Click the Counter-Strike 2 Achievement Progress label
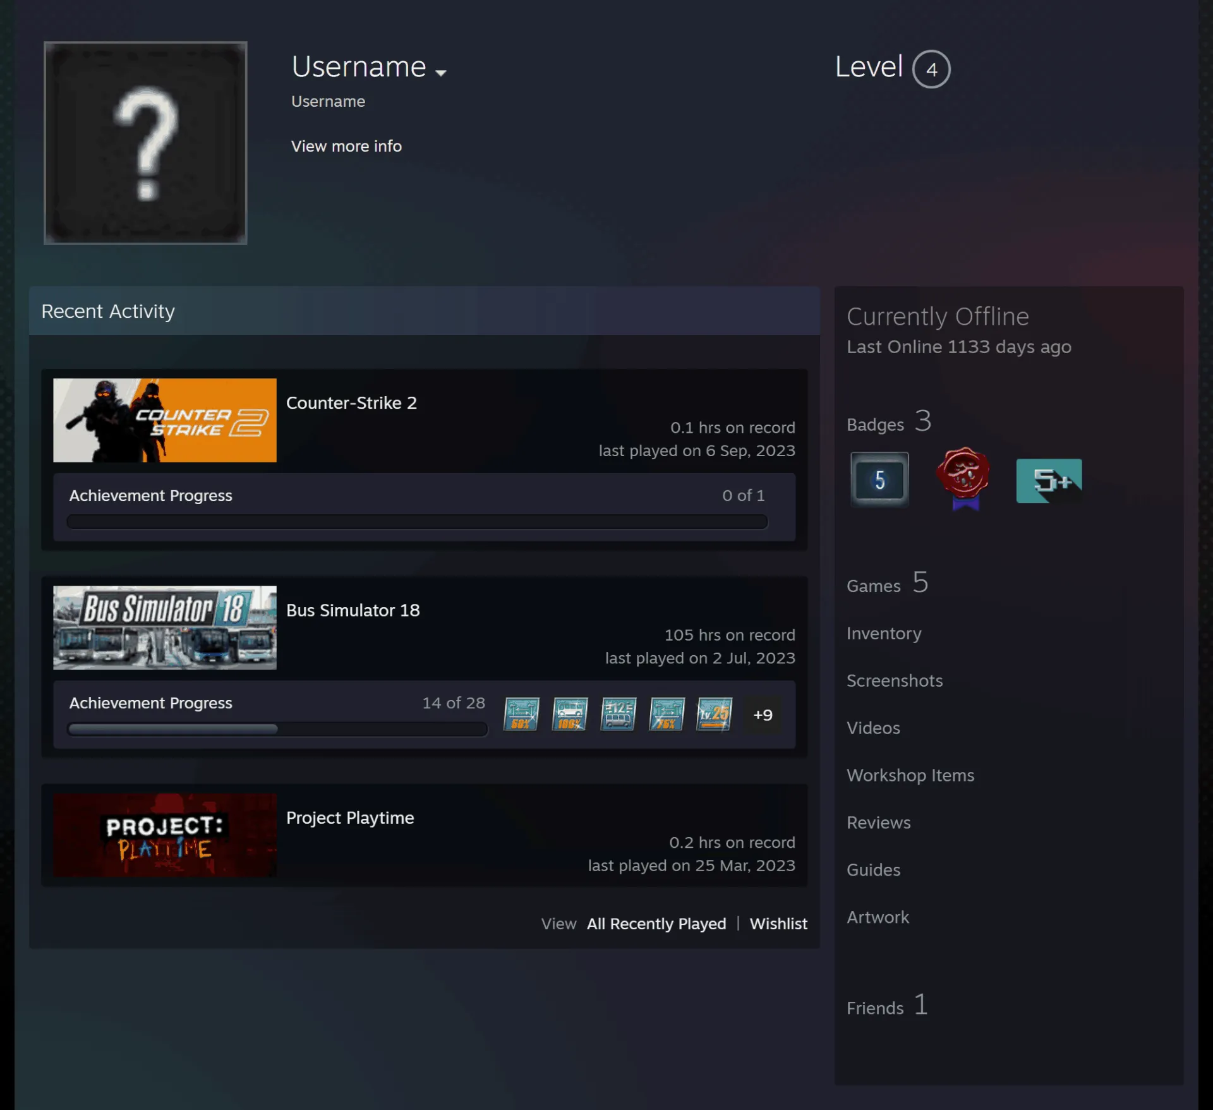The height and width of the screenshot is (1110, 1213). pos(150,495)
